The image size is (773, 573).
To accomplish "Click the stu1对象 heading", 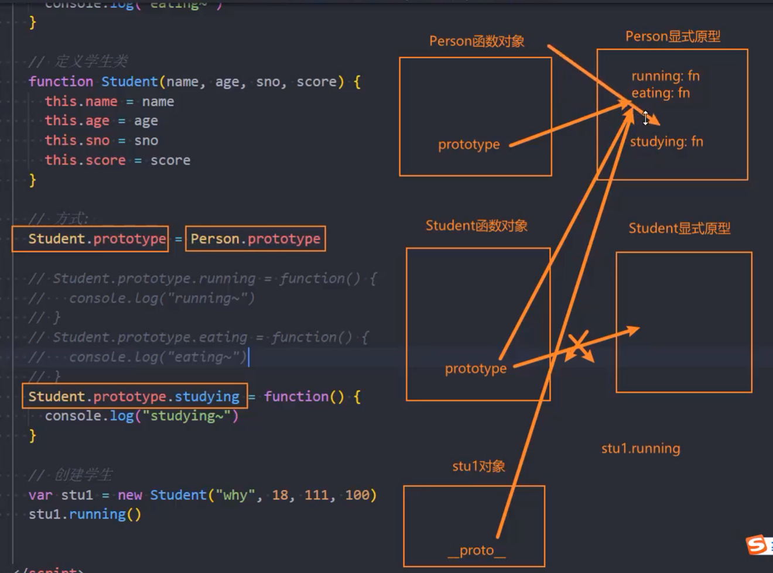I will pos(478,466).
